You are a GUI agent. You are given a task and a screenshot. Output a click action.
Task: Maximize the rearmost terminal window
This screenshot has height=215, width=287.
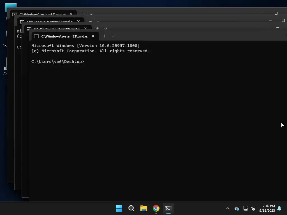[276, 13]
